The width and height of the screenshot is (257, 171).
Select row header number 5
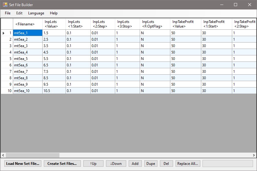click(7, 59)
